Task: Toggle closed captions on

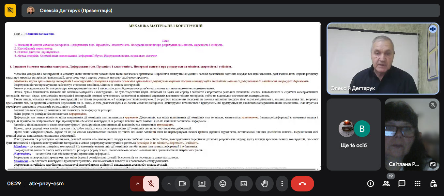Action: (243, 184)
